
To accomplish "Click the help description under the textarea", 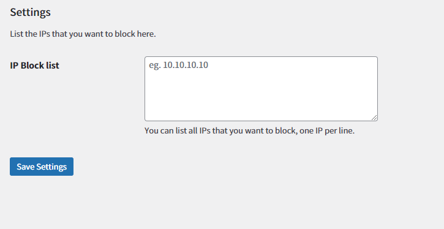I will click(x=249, y=131).
